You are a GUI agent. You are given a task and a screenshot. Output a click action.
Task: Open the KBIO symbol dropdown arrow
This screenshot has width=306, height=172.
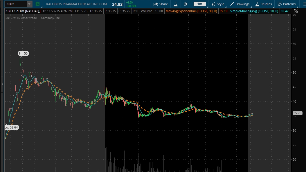click(29, 4)
